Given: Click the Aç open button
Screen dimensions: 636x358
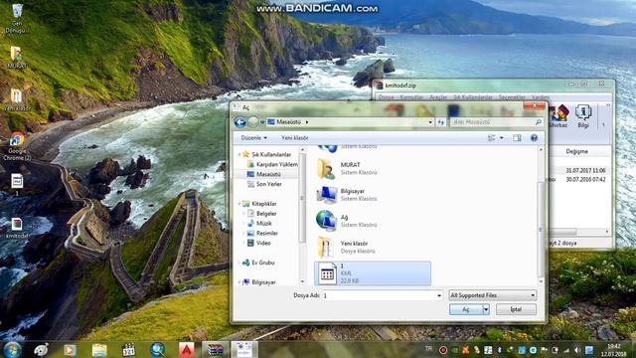Looking at the screenshot, I should [x=466, y=309].
